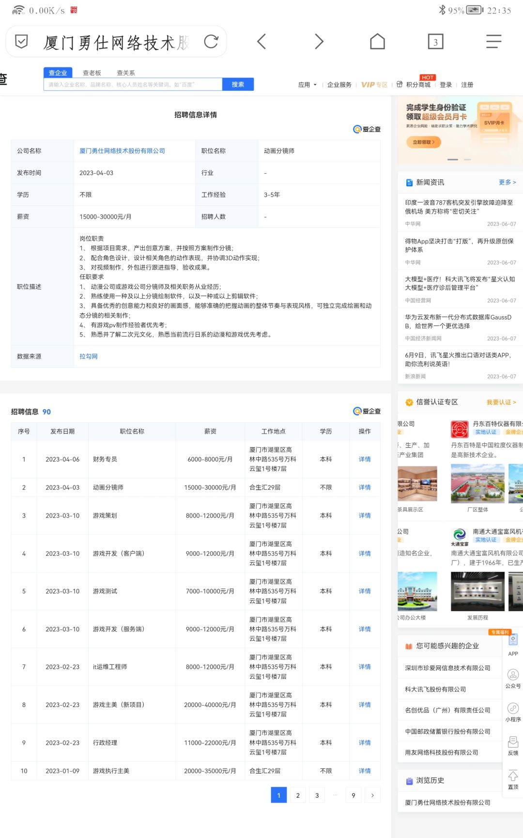
Task: Click the 您可能感兴趣的企业 section icon
Action: point(409,646)
